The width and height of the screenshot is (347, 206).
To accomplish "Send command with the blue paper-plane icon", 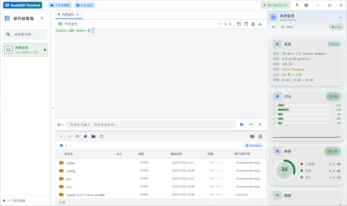I will pos(242,124).
